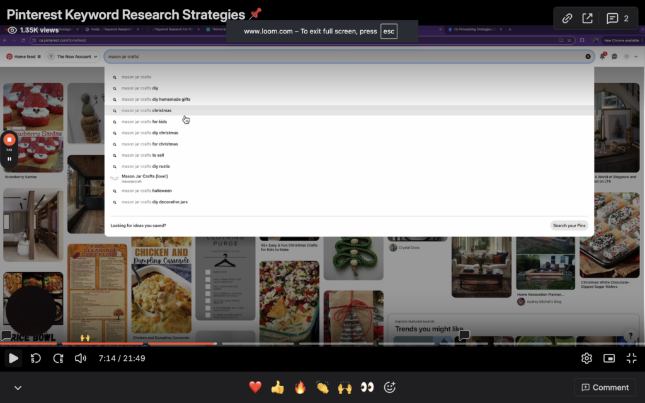Pause the recording in side widget
The height and width of the screenshot is (403, 645).
pyautogui.click(x=9, y=159)
